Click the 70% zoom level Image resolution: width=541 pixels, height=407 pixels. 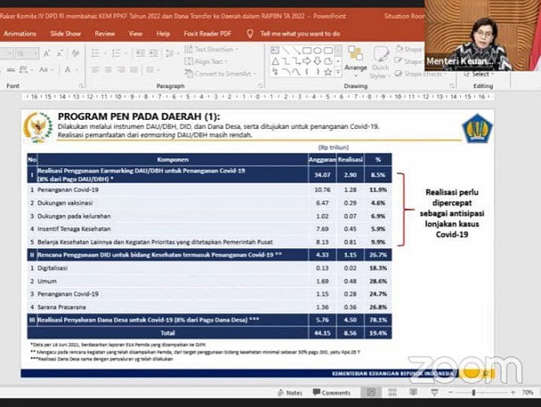click(529, 392)
